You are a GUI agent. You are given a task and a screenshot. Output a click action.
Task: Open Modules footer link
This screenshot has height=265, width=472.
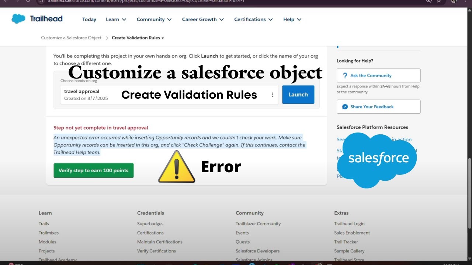pos(48,242)
